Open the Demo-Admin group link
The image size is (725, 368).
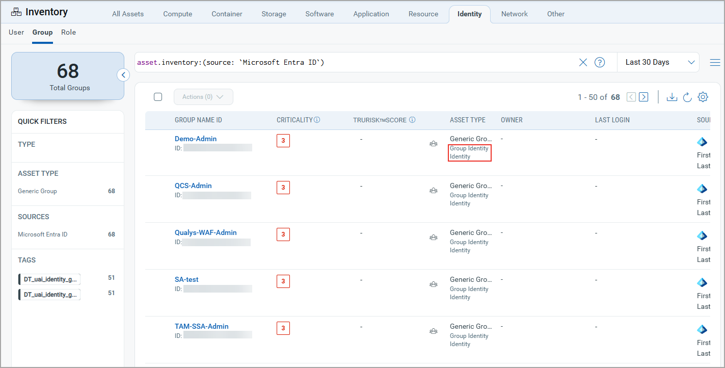195,139
